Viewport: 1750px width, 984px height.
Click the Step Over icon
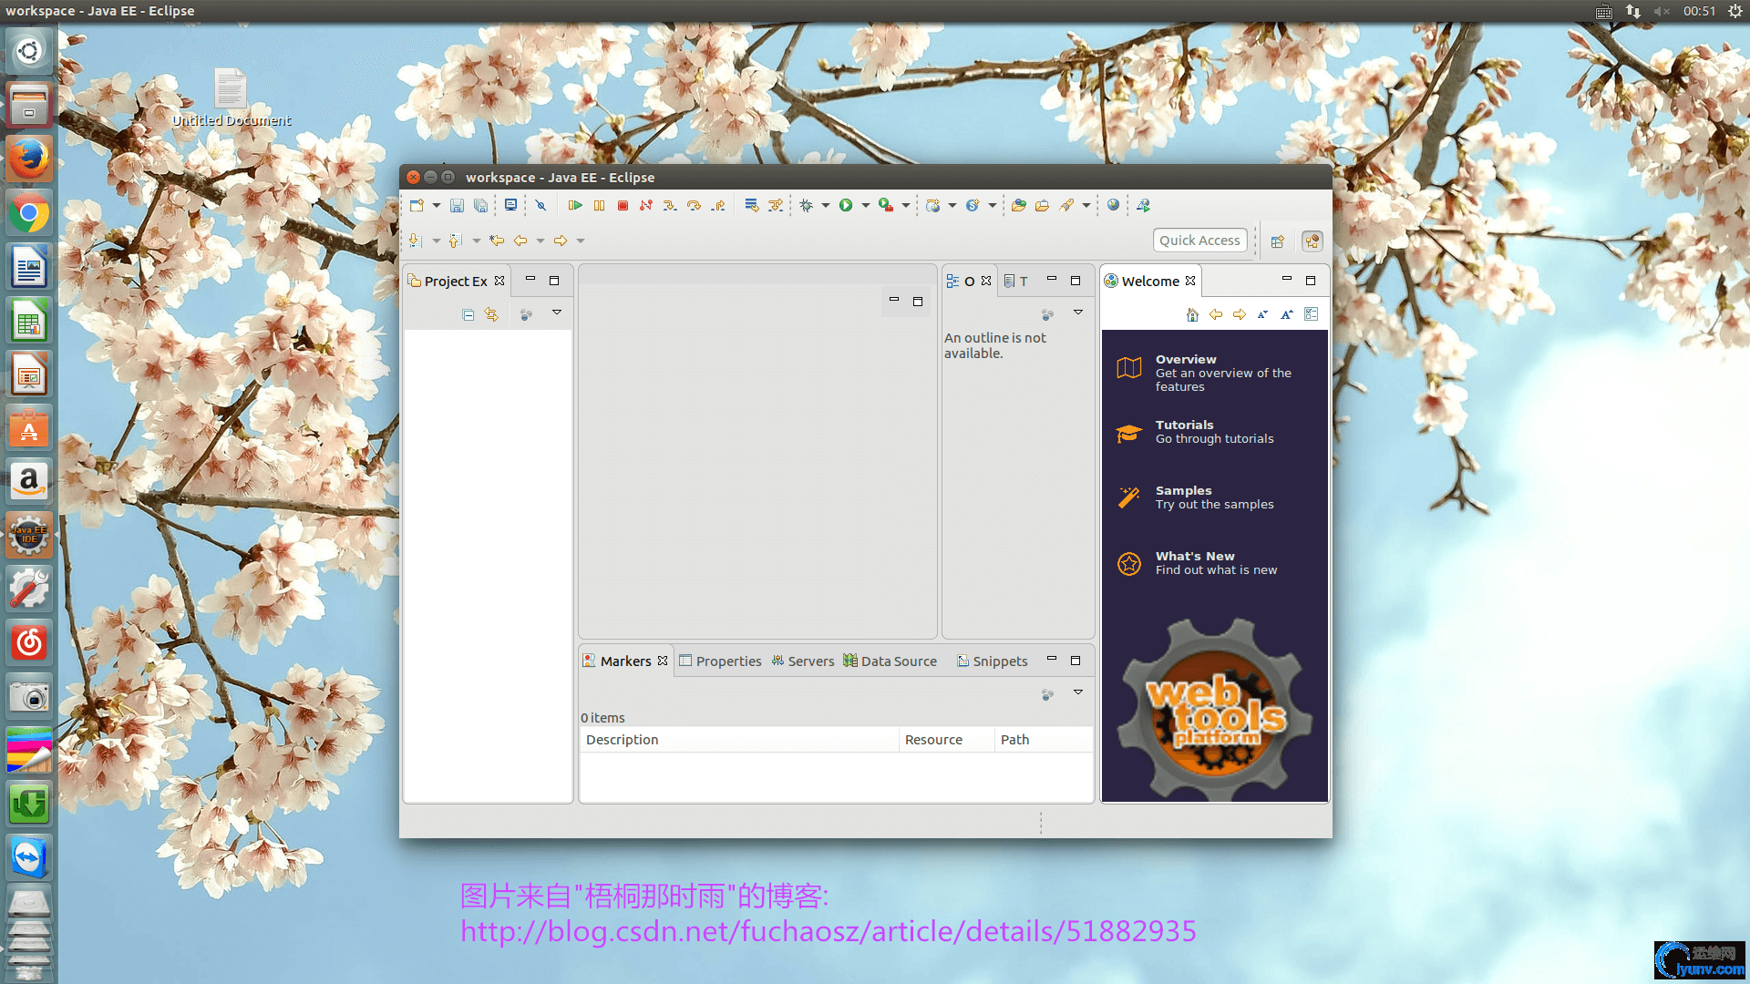tap(694, 206)
